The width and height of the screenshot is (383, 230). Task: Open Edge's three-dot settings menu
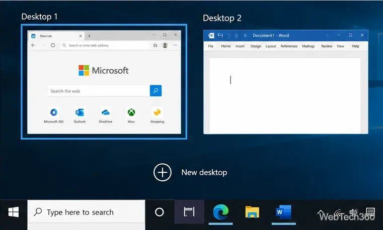point(175,45)
